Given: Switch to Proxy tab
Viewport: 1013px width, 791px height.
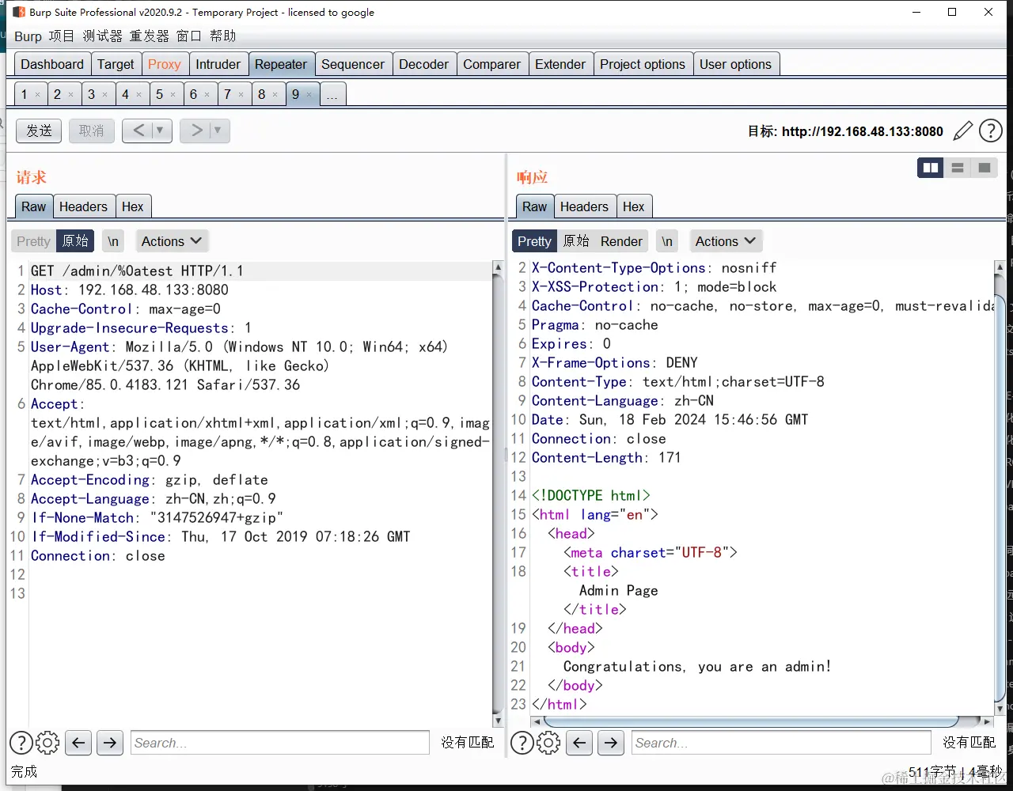Looking at the screenshot, I should click(165, 64).
